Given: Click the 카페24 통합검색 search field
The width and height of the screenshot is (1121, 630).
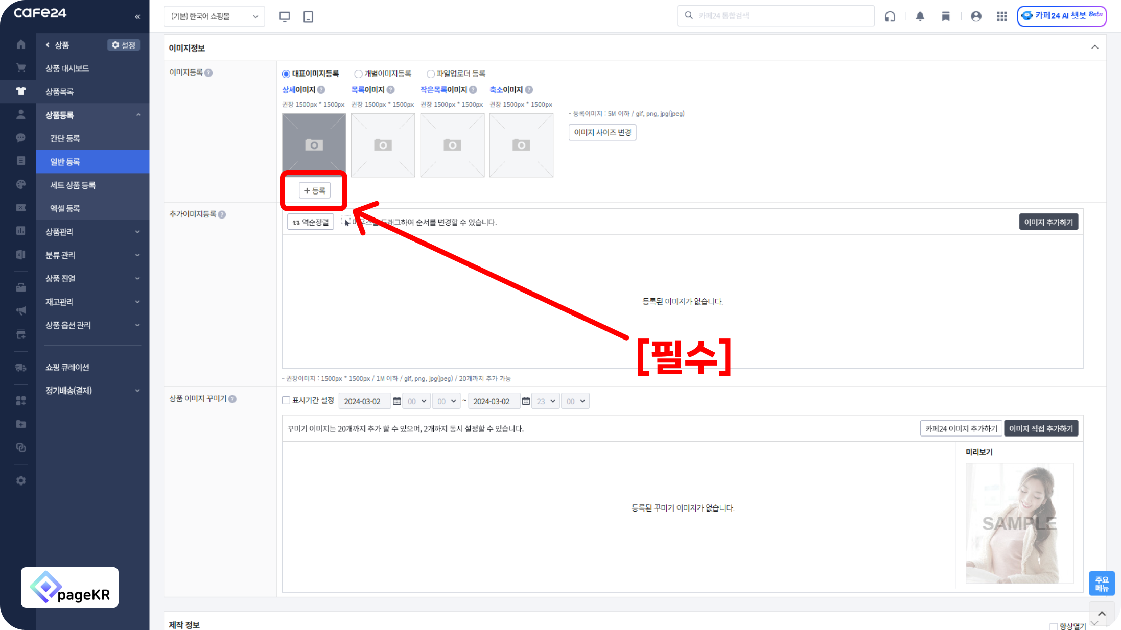Looking at the screenshot, I should tap(782, 16).
